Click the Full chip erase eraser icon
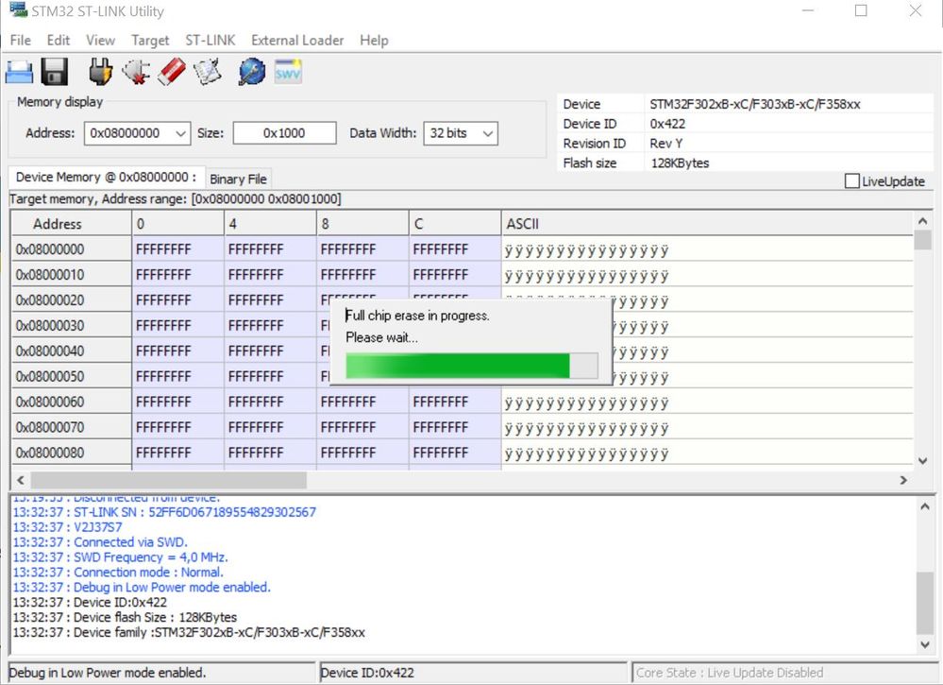 coord(172,72)
